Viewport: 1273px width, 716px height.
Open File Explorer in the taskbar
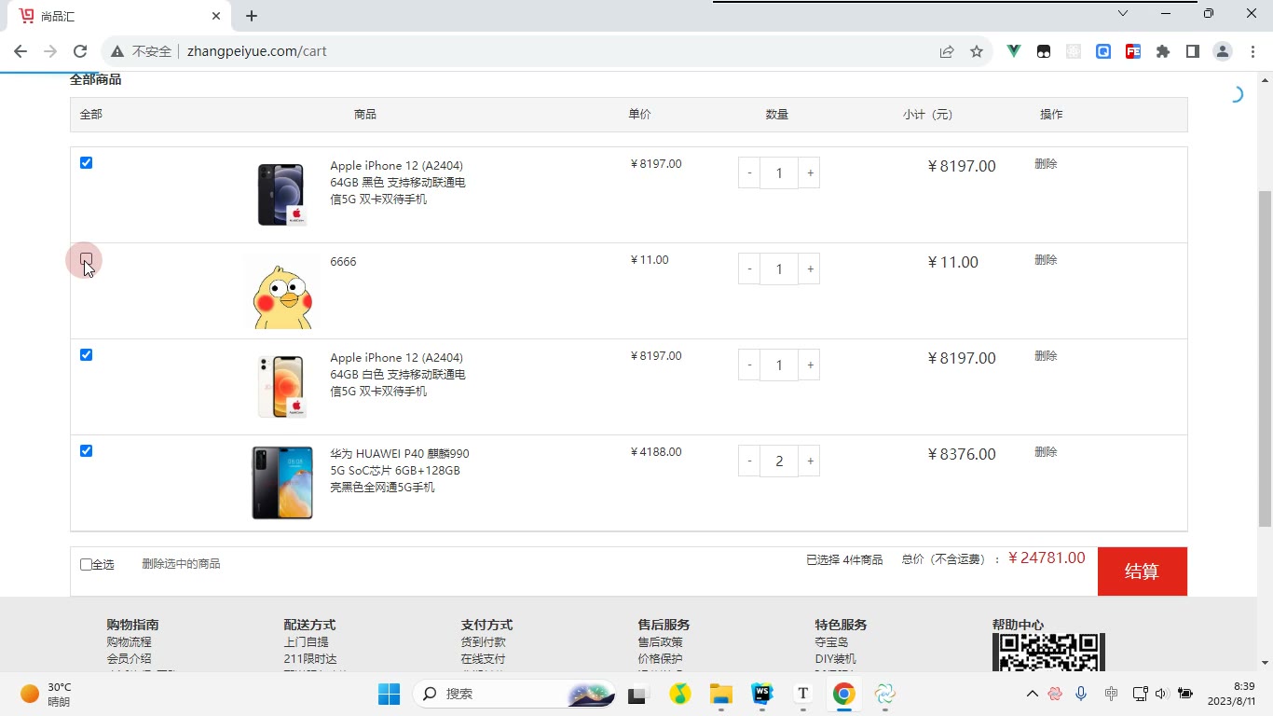(x=721, y=694)
